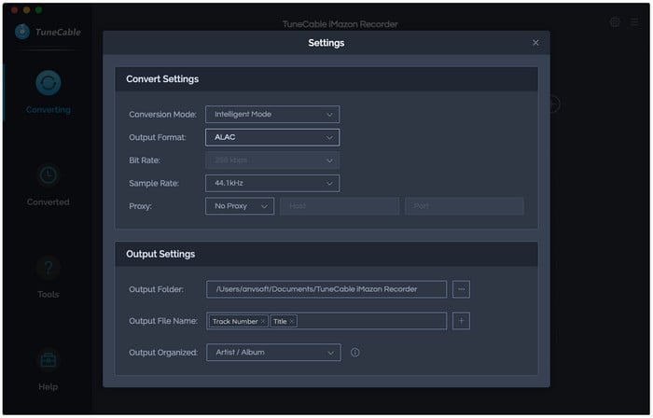Open the Conversion Mode dropdown
The height and width of the screenshot is (418, 653).
tap(272, 115)
